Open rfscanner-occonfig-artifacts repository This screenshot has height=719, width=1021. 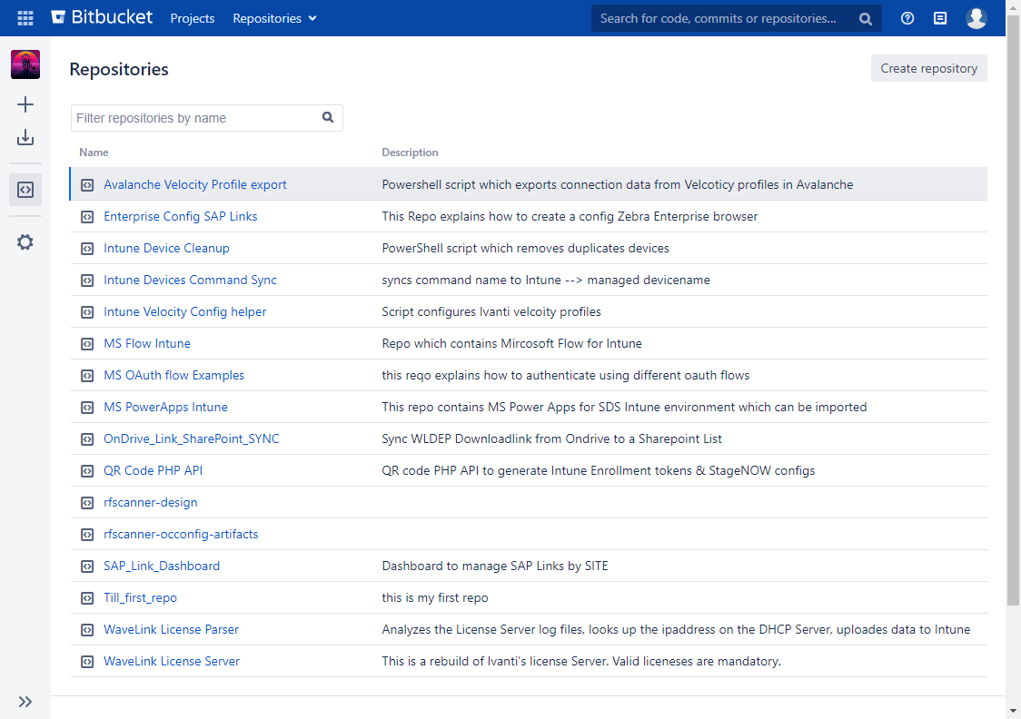181,534
